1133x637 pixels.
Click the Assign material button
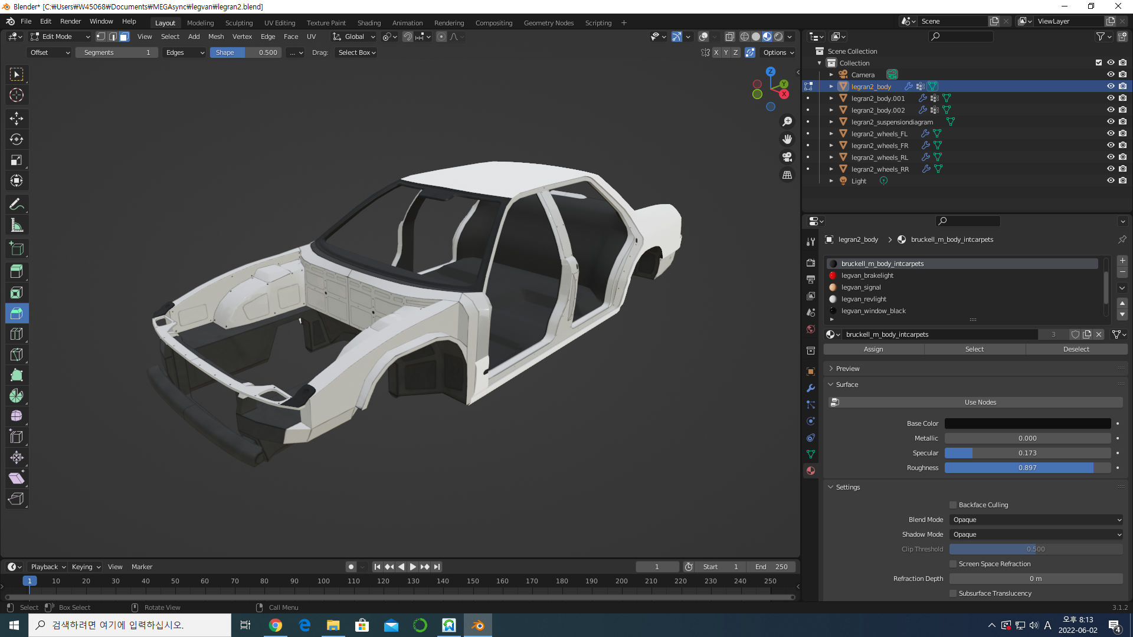[873, 349]
